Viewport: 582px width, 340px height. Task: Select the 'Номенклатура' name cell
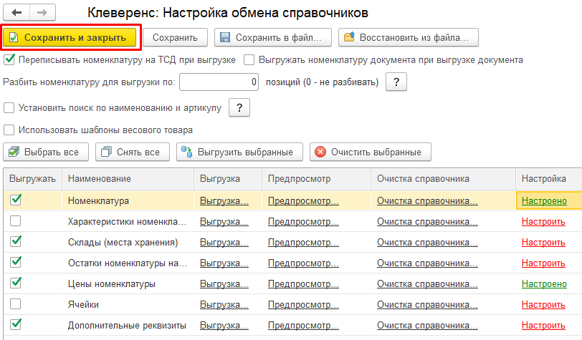128,200
